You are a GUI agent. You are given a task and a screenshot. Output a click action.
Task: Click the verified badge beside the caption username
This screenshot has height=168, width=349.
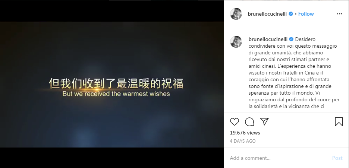291,39
